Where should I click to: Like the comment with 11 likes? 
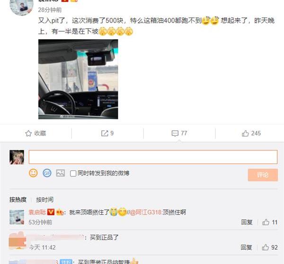[x=266, y=222]
